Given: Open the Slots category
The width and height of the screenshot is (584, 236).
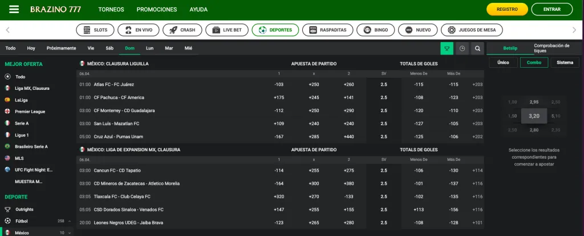Looking at the screenshot, I should 95,30.
